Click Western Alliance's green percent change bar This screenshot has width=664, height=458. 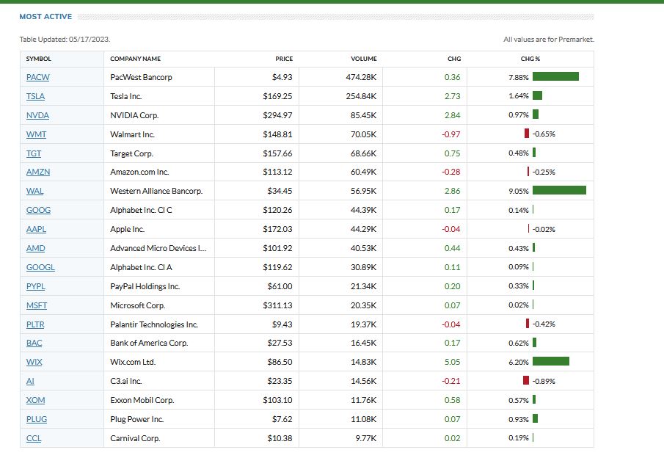(x=559, y=191)
